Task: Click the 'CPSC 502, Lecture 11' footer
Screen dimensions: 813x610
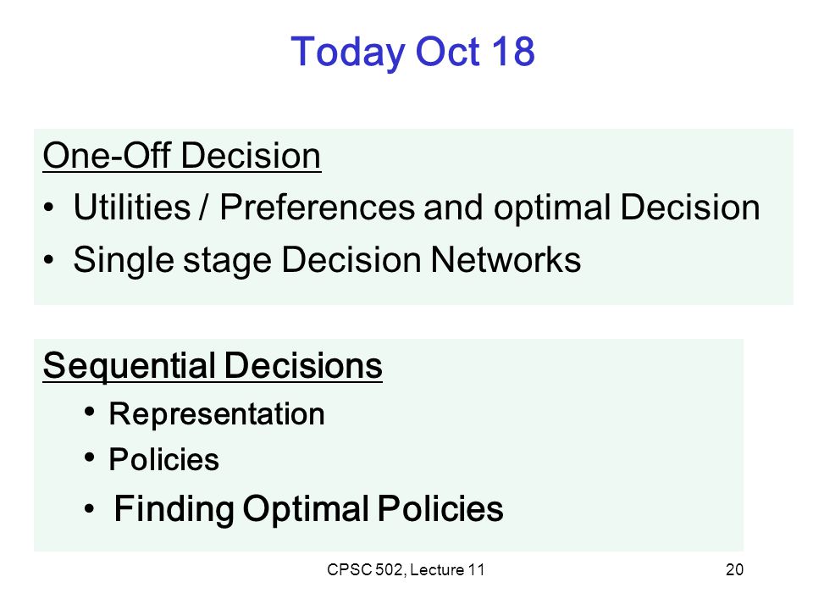Action: (406, 570)
